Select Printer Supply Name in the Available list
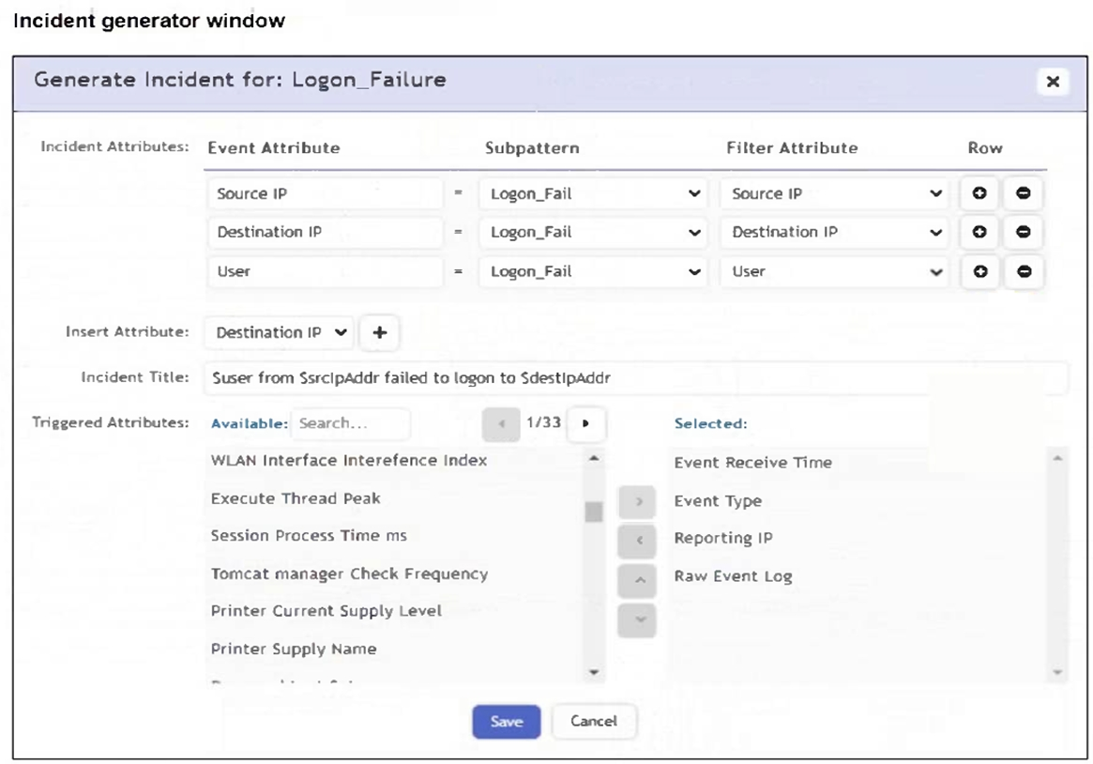Viewport: 1093px width, 764px height. pyautogui.click(x=294, y=649)
